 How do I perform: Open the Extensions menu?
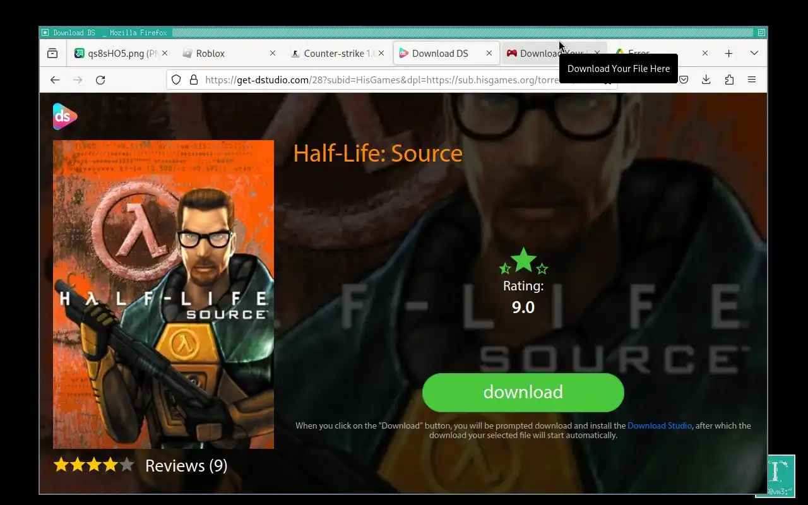coord(729,80)
